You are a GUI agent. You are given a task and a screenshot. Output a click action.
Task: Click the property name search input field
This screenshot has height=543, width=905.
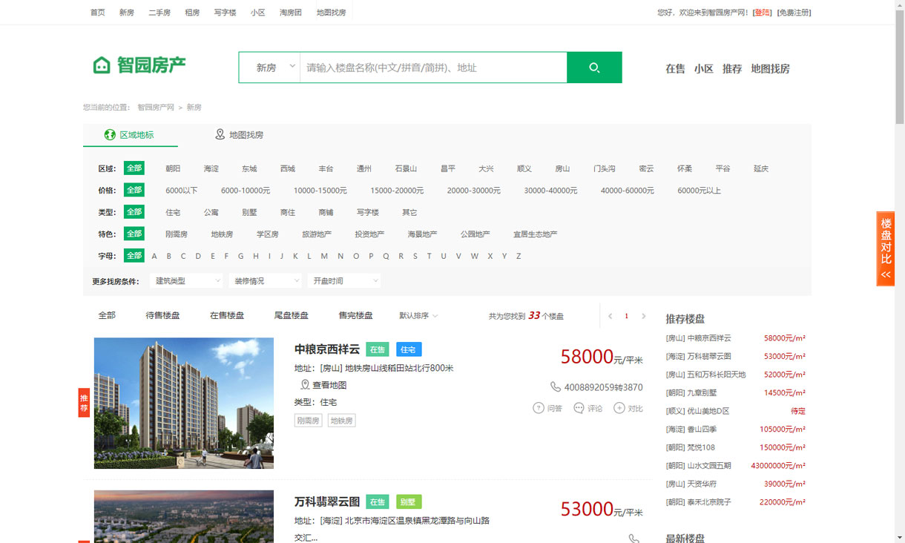click(433, 68)
